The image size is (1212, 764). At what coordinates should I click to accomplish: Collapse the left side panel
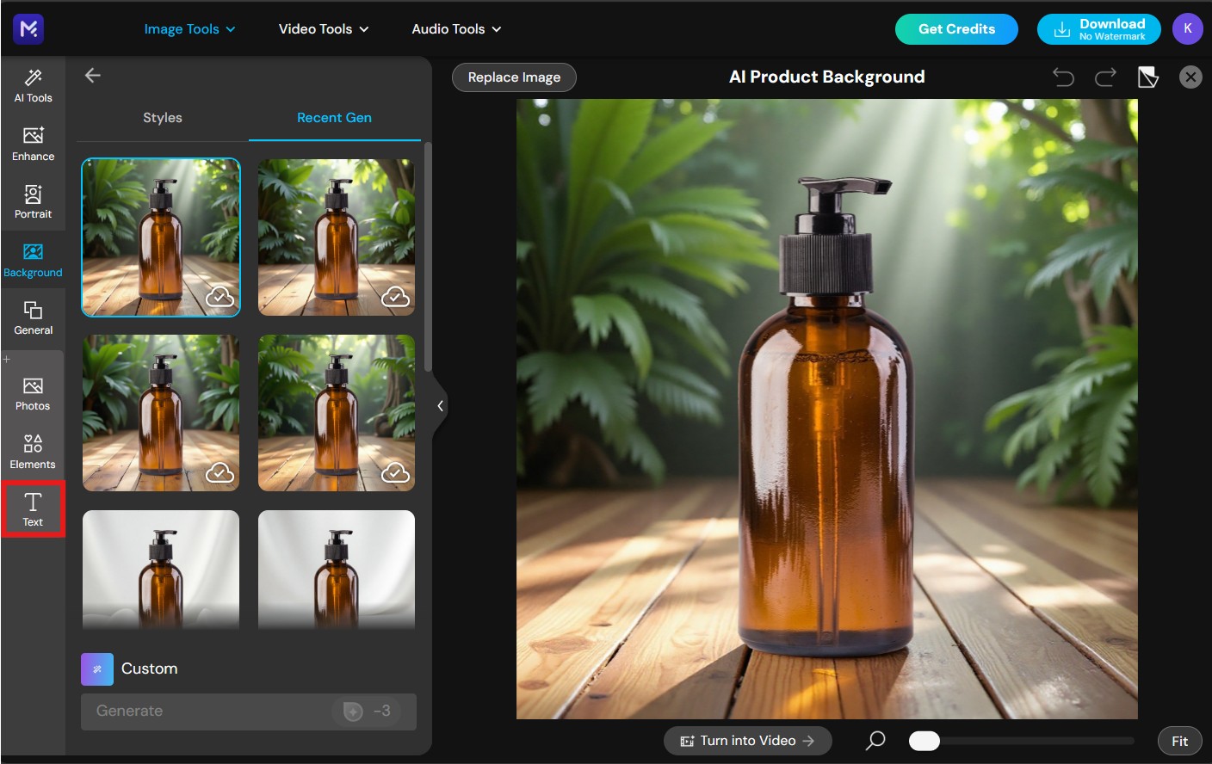[440, 406]
